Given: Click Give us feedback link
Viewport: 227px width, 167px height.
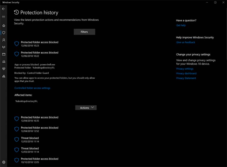Looking at the screenshot, I should point(186,42).
